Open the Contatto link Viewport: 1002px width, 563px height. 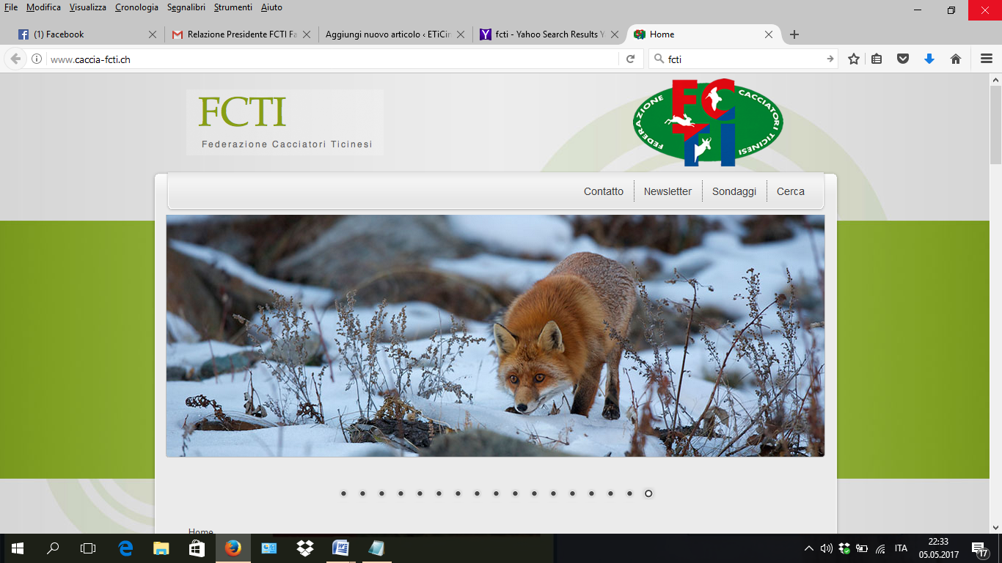coord(604,191)
